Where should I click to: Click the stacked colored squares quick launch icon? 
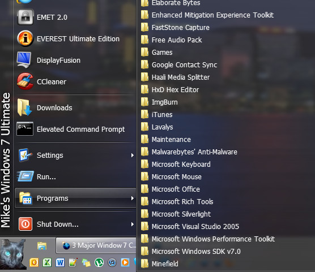pos(86,263)
